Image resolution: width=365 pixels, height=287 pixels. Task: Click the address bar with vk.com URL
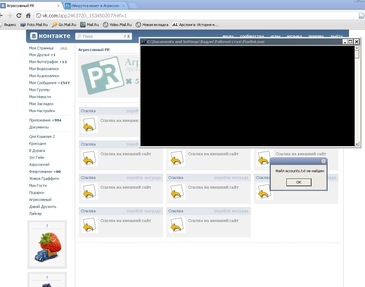click(x=196, y=16)
